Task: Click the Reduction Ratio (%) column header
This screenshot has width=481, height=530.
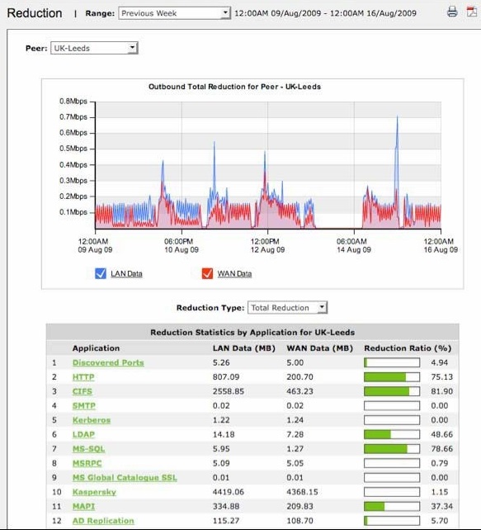Action: 408,348
